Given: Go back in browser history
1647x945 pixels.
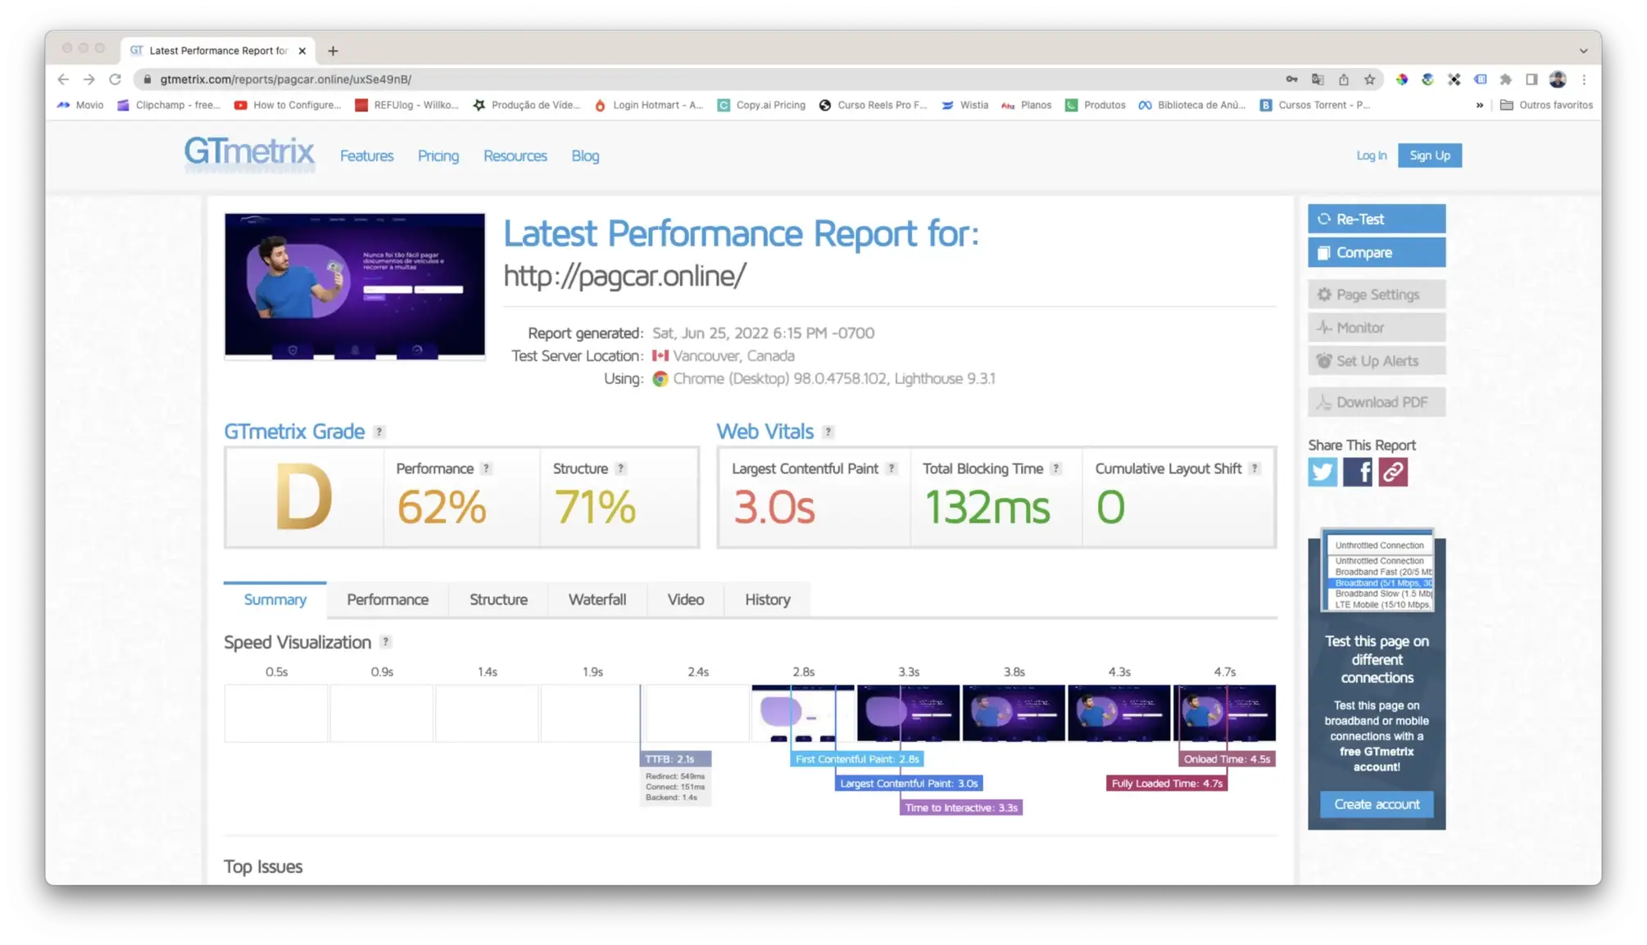Looking at the screenshot, I should coord(63,79).
